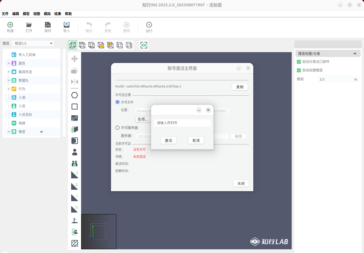364x253 pixels.
Task: Save the project via 保存 icon
Action: [x=48, y=25]
